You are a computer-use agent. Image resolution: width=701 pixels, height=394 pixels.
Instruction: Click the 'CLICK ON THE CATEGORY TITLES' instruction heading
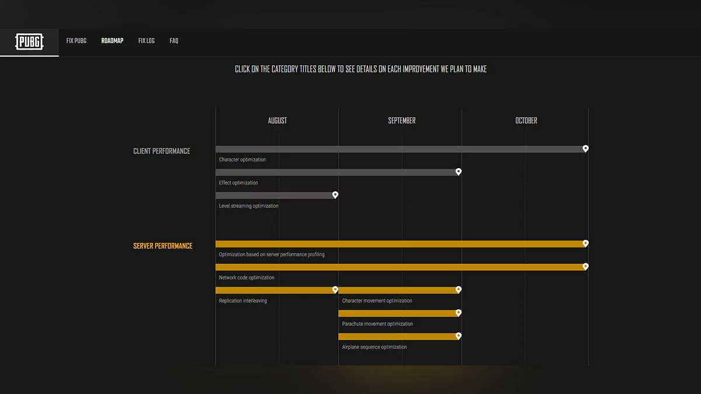pos(361,69)
